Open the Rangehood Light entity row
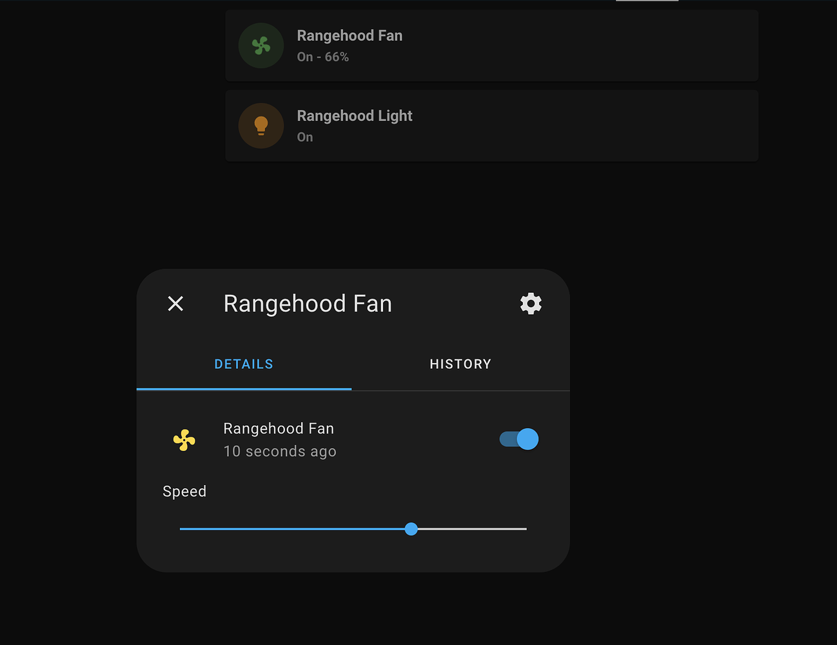837x645 pixels. (x=491, y=125)
